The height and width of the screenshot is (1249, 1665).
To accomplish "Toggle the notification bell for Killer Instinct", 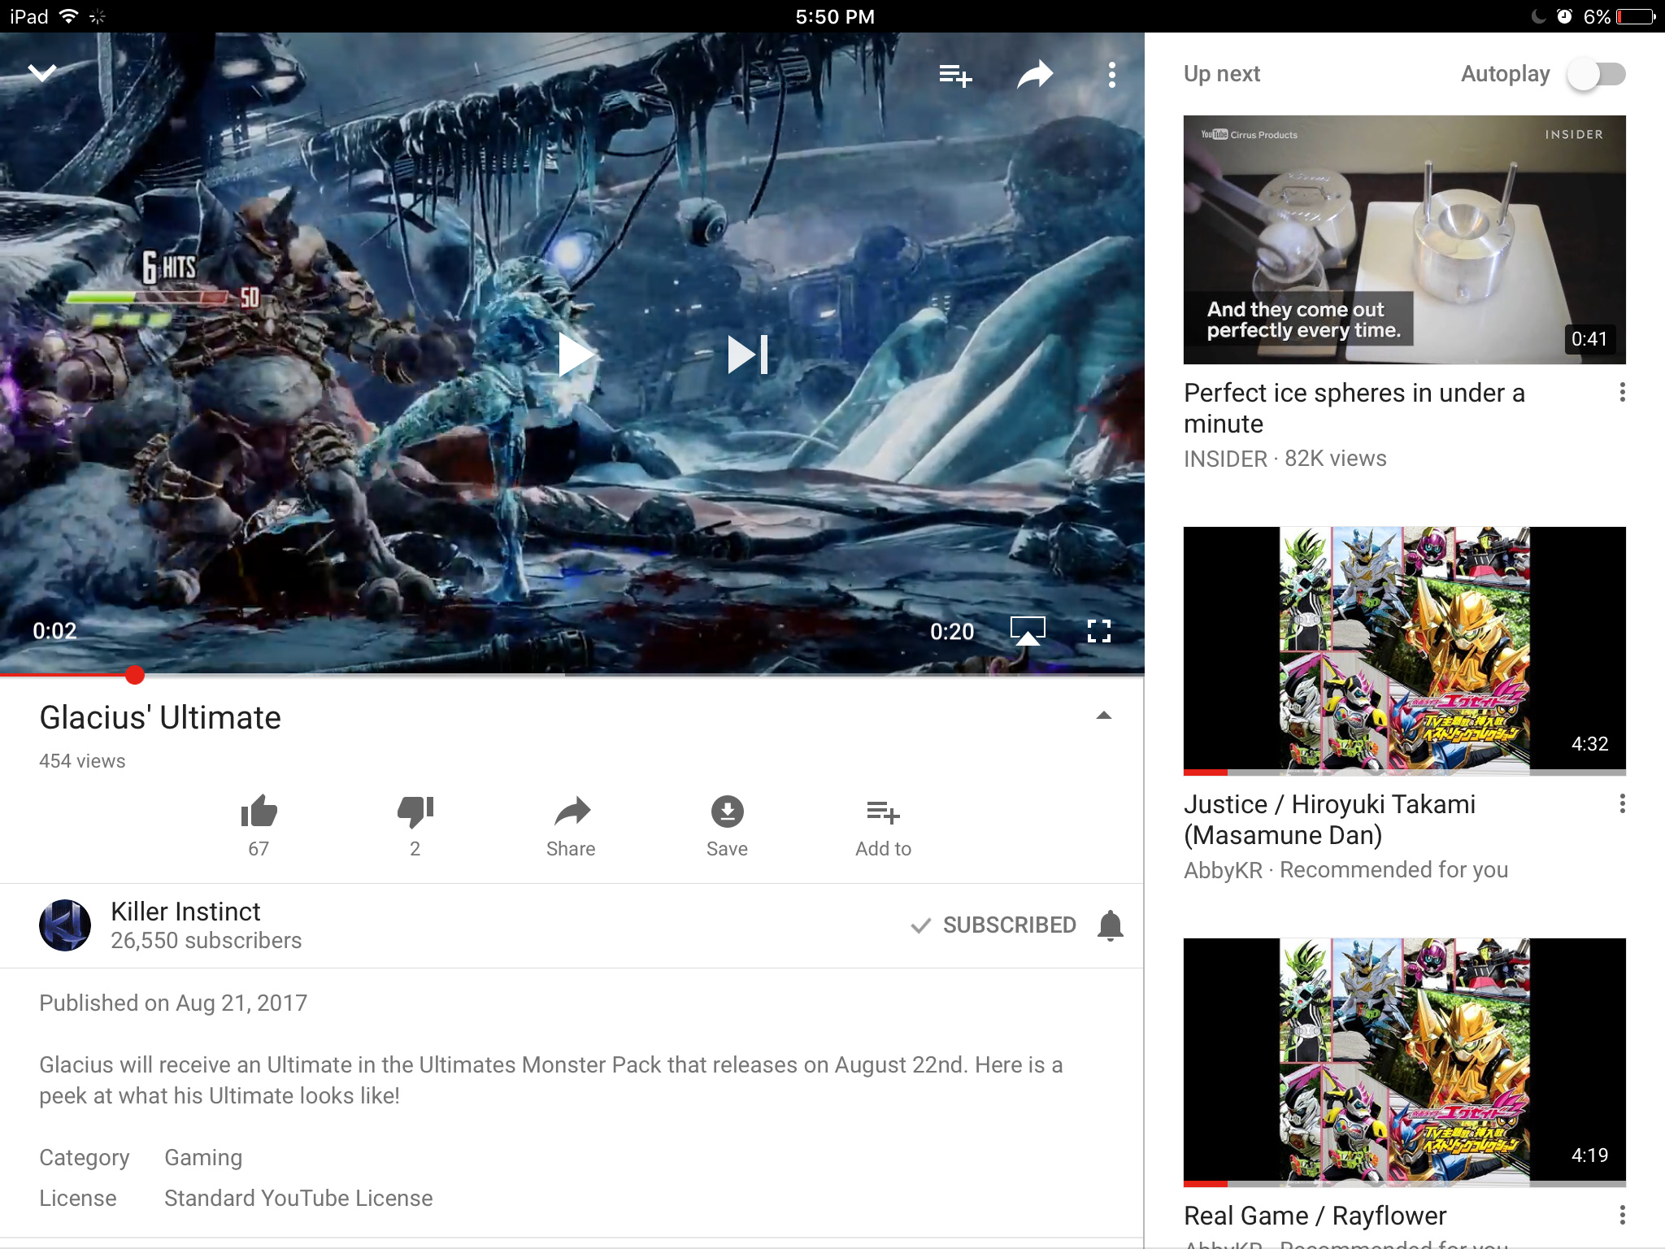I will click(x=1110, y=925).
